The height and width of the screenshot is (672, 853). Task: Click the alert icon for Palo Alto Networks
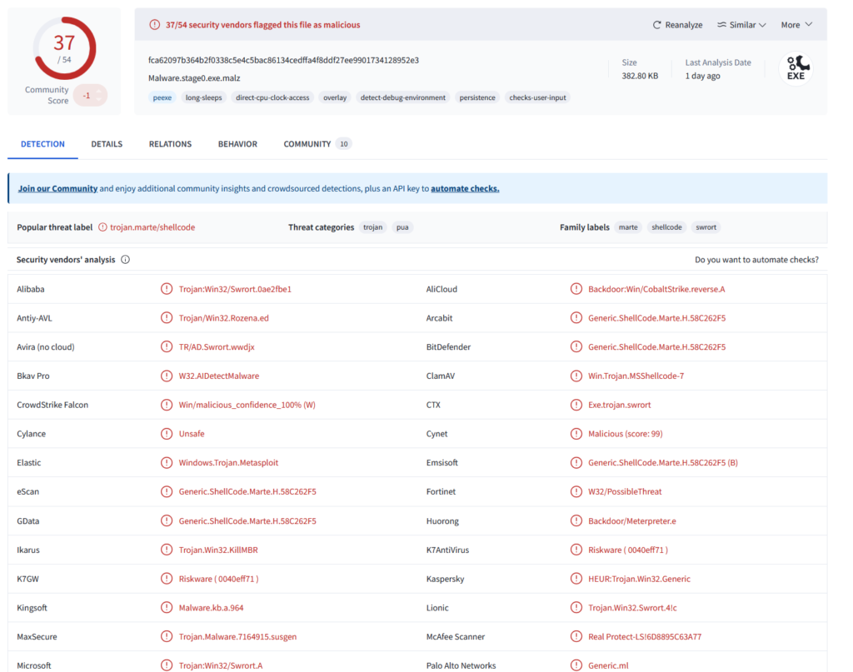(x=576, y=665)
